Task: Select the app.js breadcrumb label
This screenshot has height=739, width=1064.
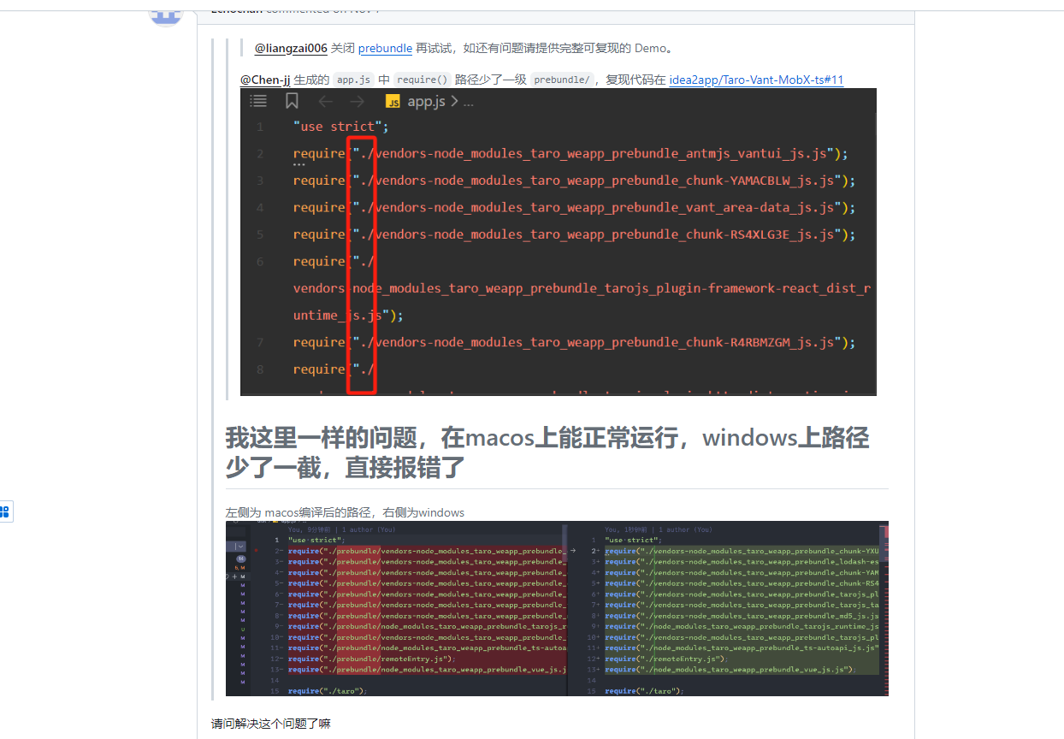Action: point(426,102)
